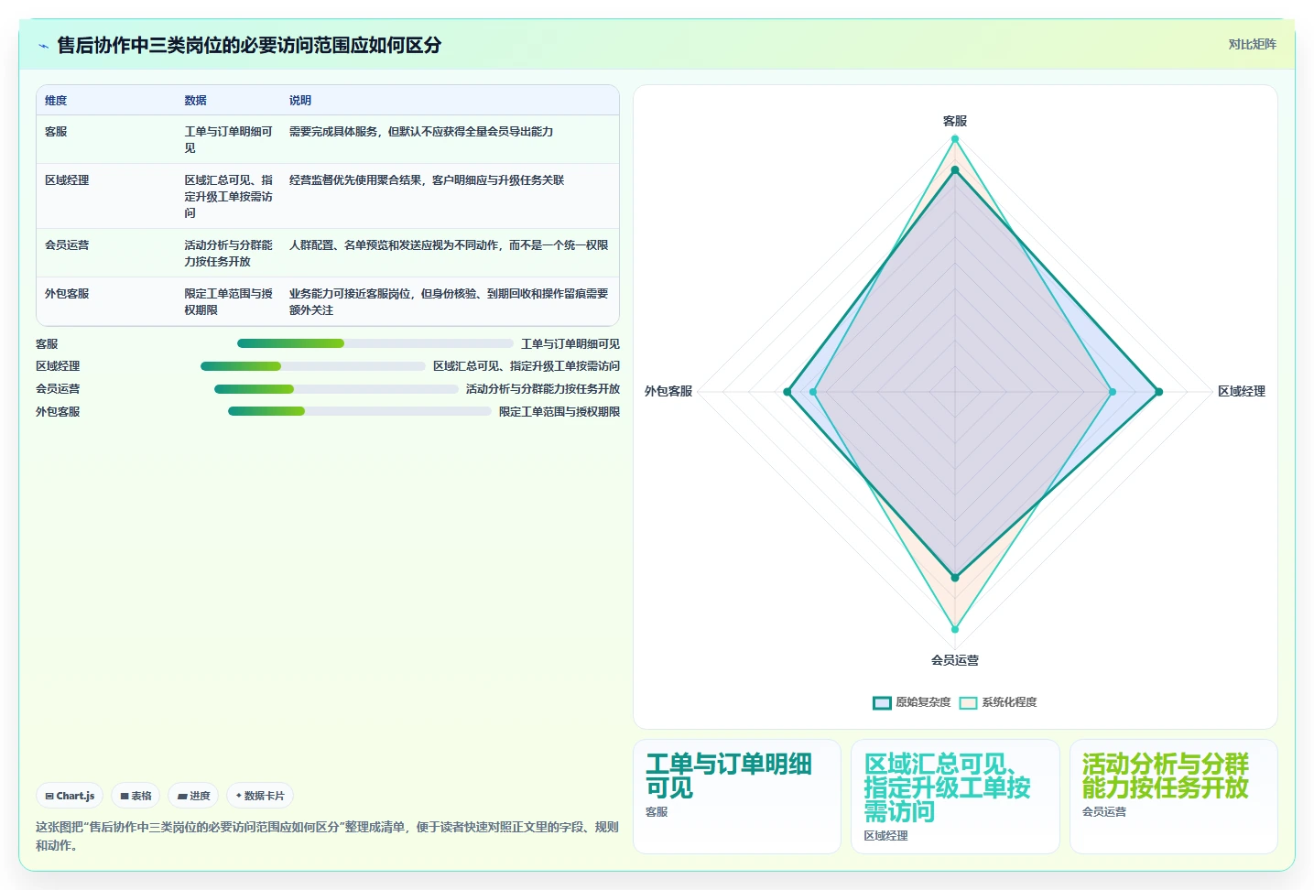Click the table cell 限定工单范围与授权期限
Screen dimensions: 1314x890
[x=229, y=302]
